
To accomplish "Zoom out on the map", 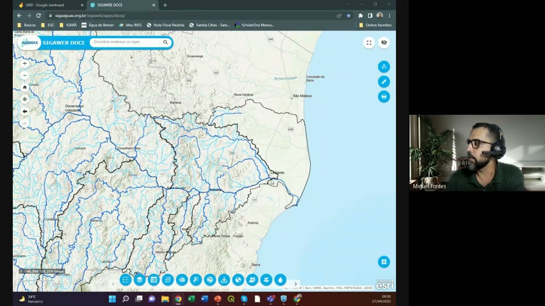I will 25,75.
